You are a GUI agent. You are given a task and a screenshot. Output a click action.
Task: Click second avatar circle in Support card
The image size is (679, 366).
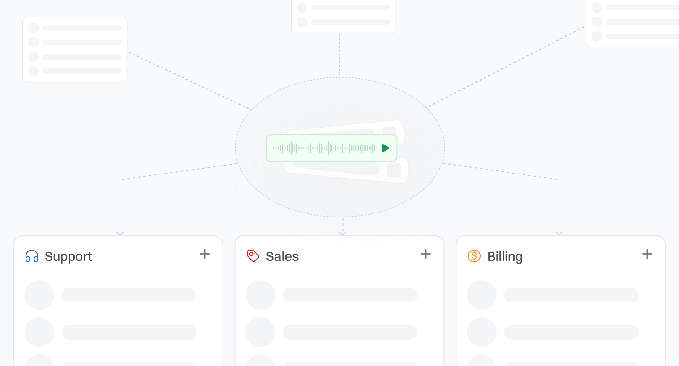39,332
